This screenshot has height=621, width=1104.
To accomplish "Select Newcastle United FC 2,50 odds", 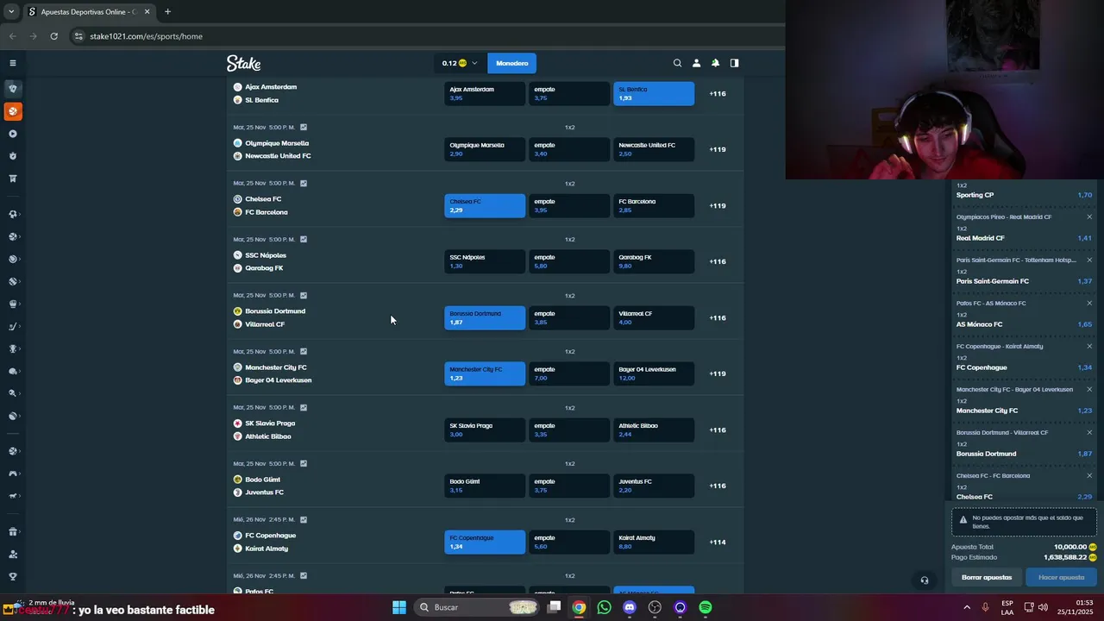I will 654,149.
